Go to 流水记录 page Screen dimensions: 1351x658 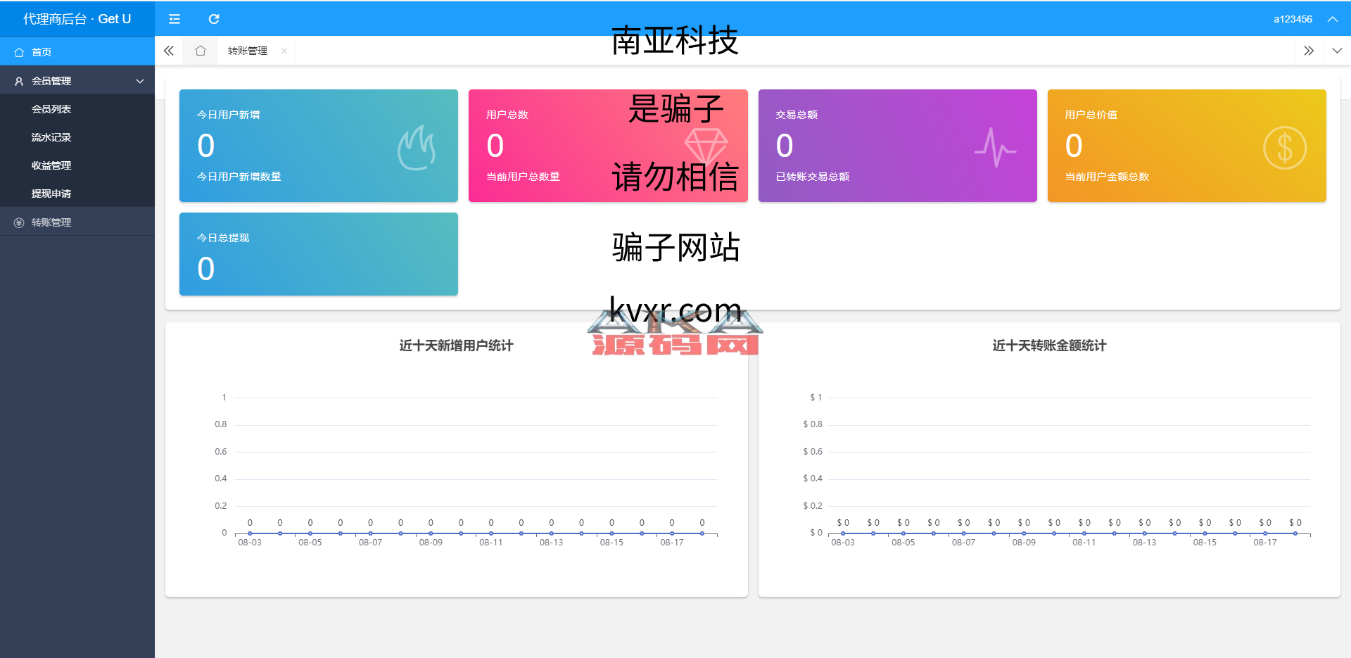(51, 137)
